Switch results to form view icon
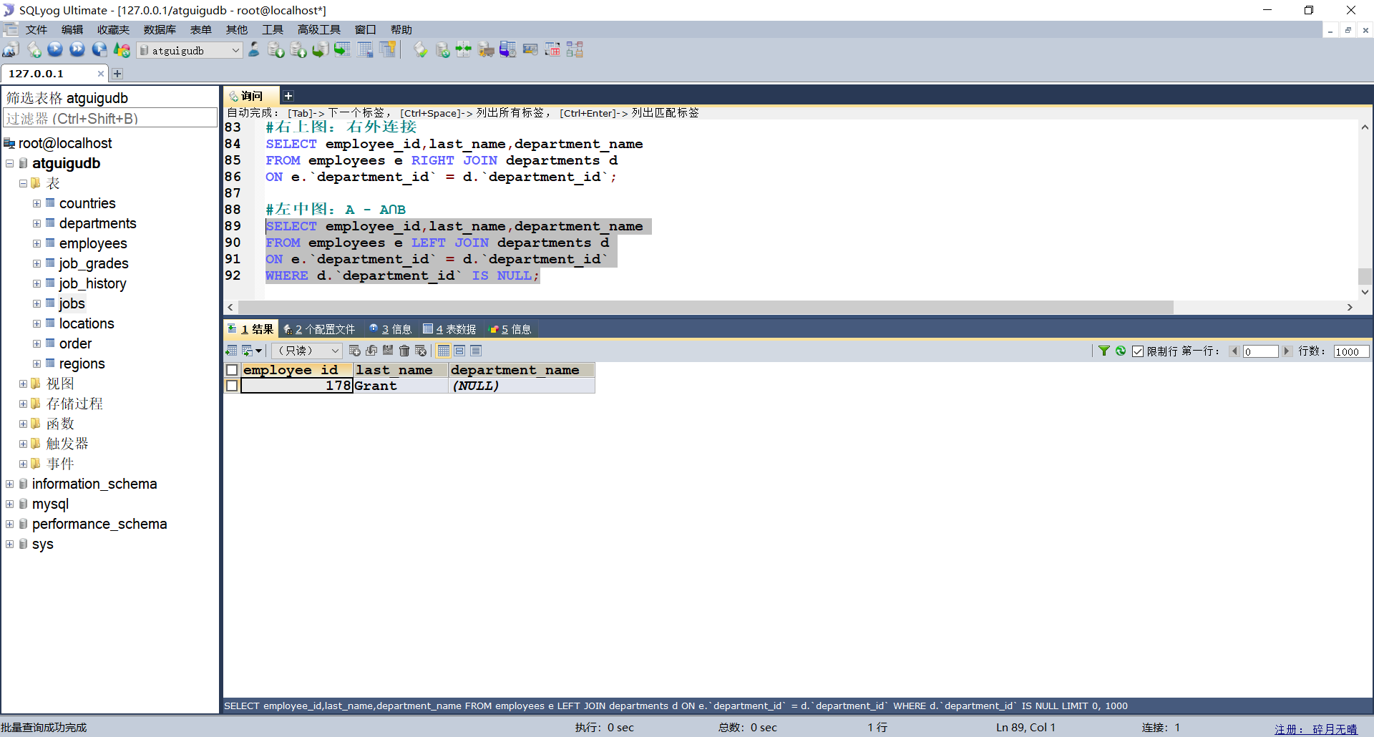Image resolution: width=1374 pixels, height=737 pixels. pyautogui.click(x=459, y=351)
